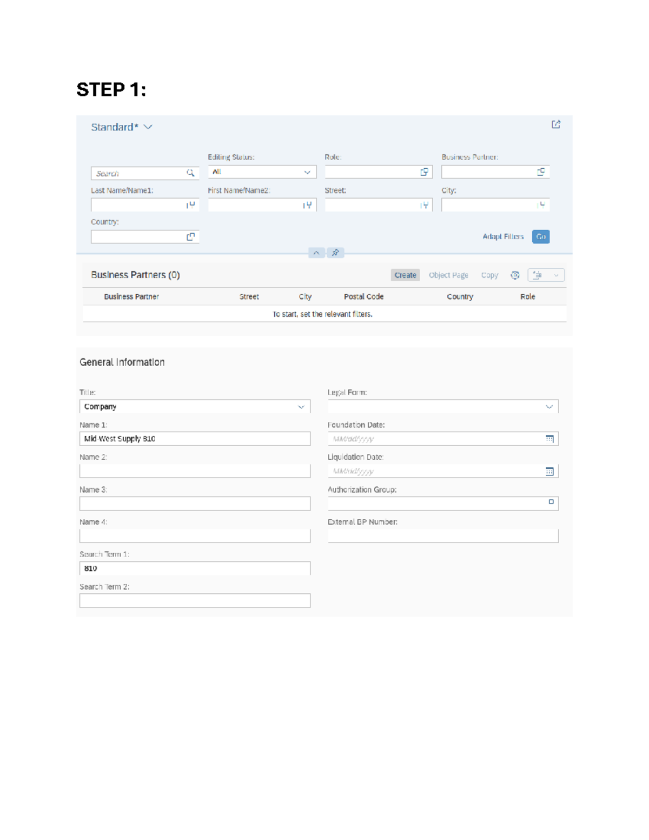Open the search magnifier in the Search field
The height and width of the screenshot is (840, 649).
click(x=191, y=172)
